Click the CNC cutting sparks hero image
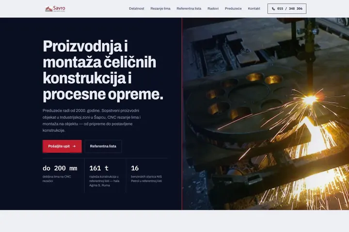This screenshot has width=349, height=232. tap(265, 114)
